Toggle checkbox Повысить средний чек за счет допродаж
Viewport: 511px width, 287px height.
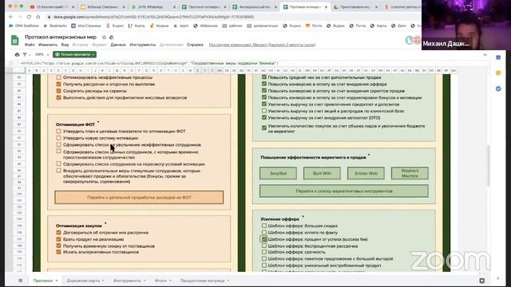tap(264, 77)
